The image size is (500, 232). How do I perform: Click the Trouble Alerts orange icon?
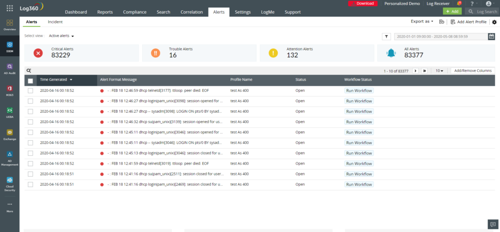156,53
